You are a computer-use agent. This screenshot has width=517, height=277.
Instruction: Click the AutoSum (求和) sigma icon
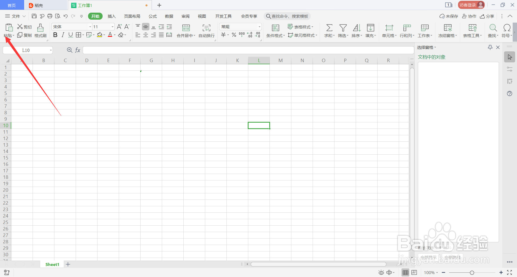[x=329, y=28]
